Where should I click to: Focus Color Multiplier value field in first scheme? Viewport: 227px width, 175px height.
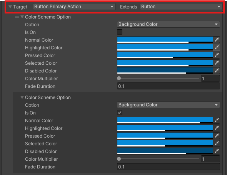210,78
